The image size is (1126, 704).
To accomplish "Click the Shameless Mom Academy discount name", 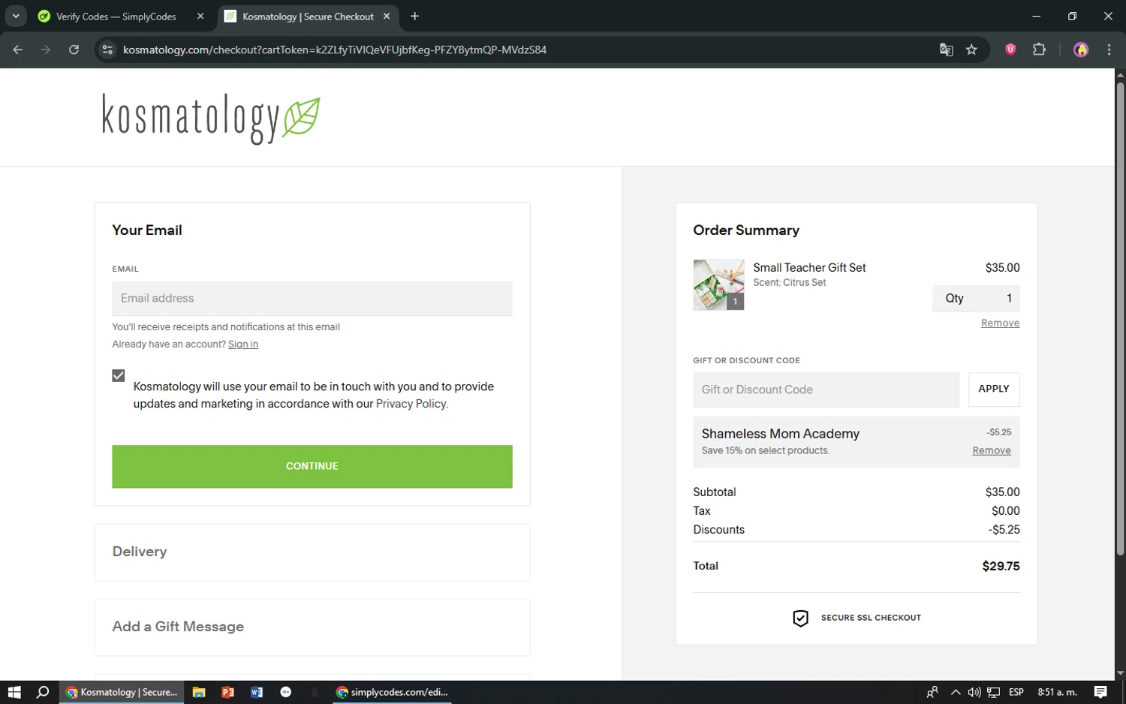I will 781,434.
